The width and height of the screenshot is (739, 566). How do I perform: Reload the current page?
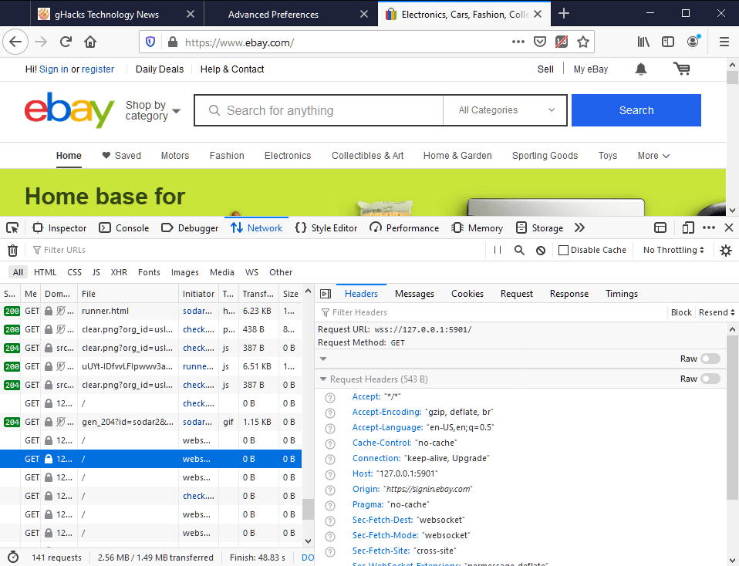click(x=66, y=42)
